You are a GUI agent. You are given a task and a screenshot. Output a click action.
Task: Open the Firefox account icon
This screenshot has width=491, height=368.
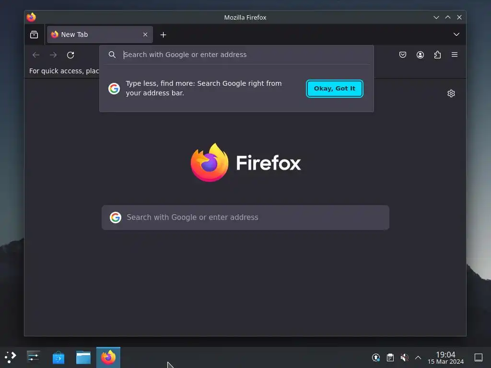[x=420, y=55]
